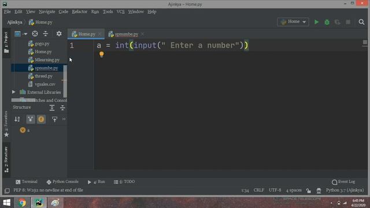The width and height of the screenshot is (370, 208).
Task: Collapse all in Project tool window
Action: click(45, 34)
